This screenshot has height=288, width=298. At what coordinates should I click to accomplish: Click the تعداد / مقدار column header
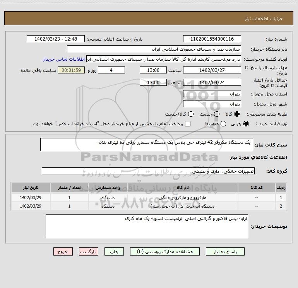tap(69, 187)
